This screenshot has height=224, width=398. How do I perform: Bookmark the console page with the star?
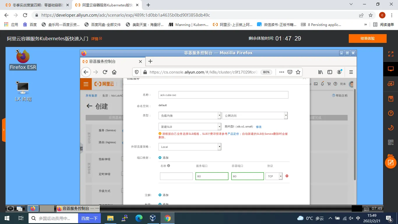(298, 72)
